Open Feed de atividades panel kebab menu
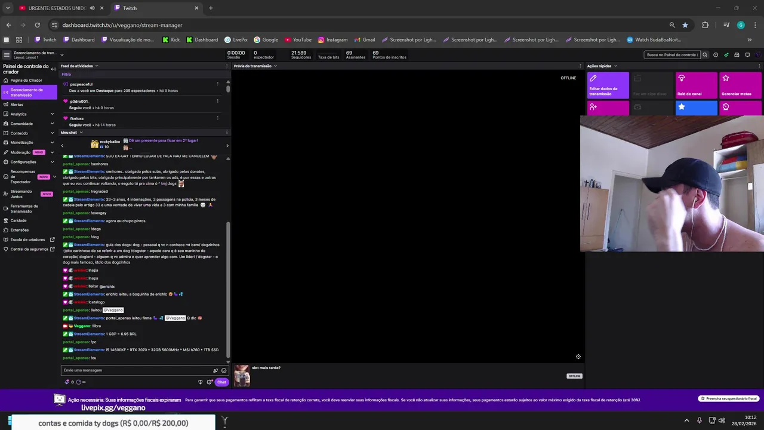764x430 pixels. (227, 66)
